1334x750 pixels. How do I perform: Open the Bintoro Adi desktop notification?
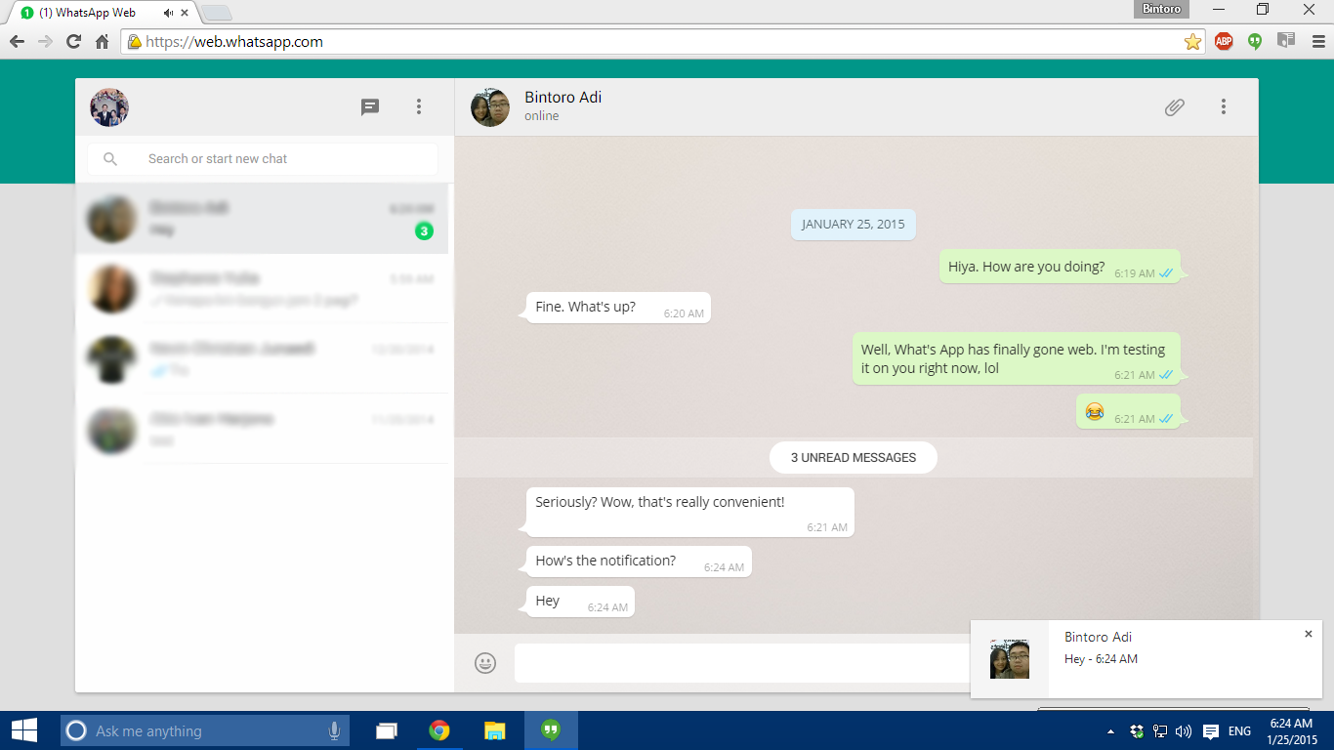[1146, 659]
